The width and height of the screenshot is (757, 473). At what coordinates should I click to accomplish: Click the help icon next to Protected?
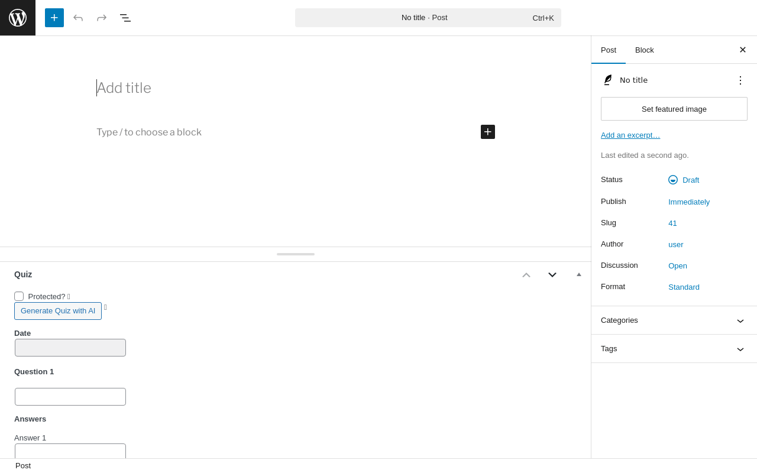point(69,297)
